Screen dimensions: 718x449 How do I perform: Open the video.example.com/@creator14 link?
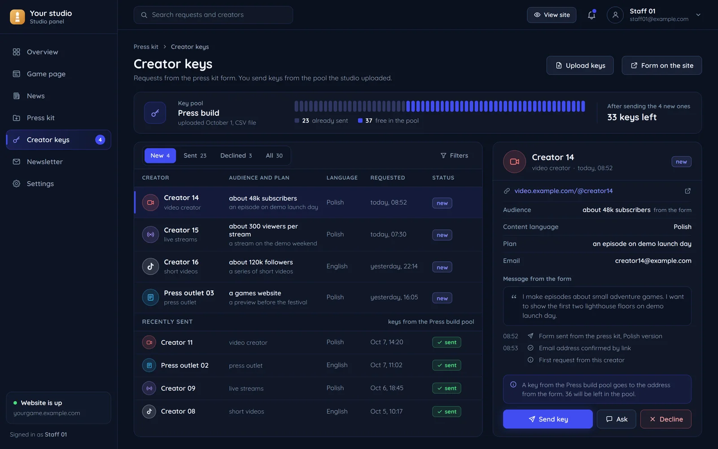(x=563, y=191)
